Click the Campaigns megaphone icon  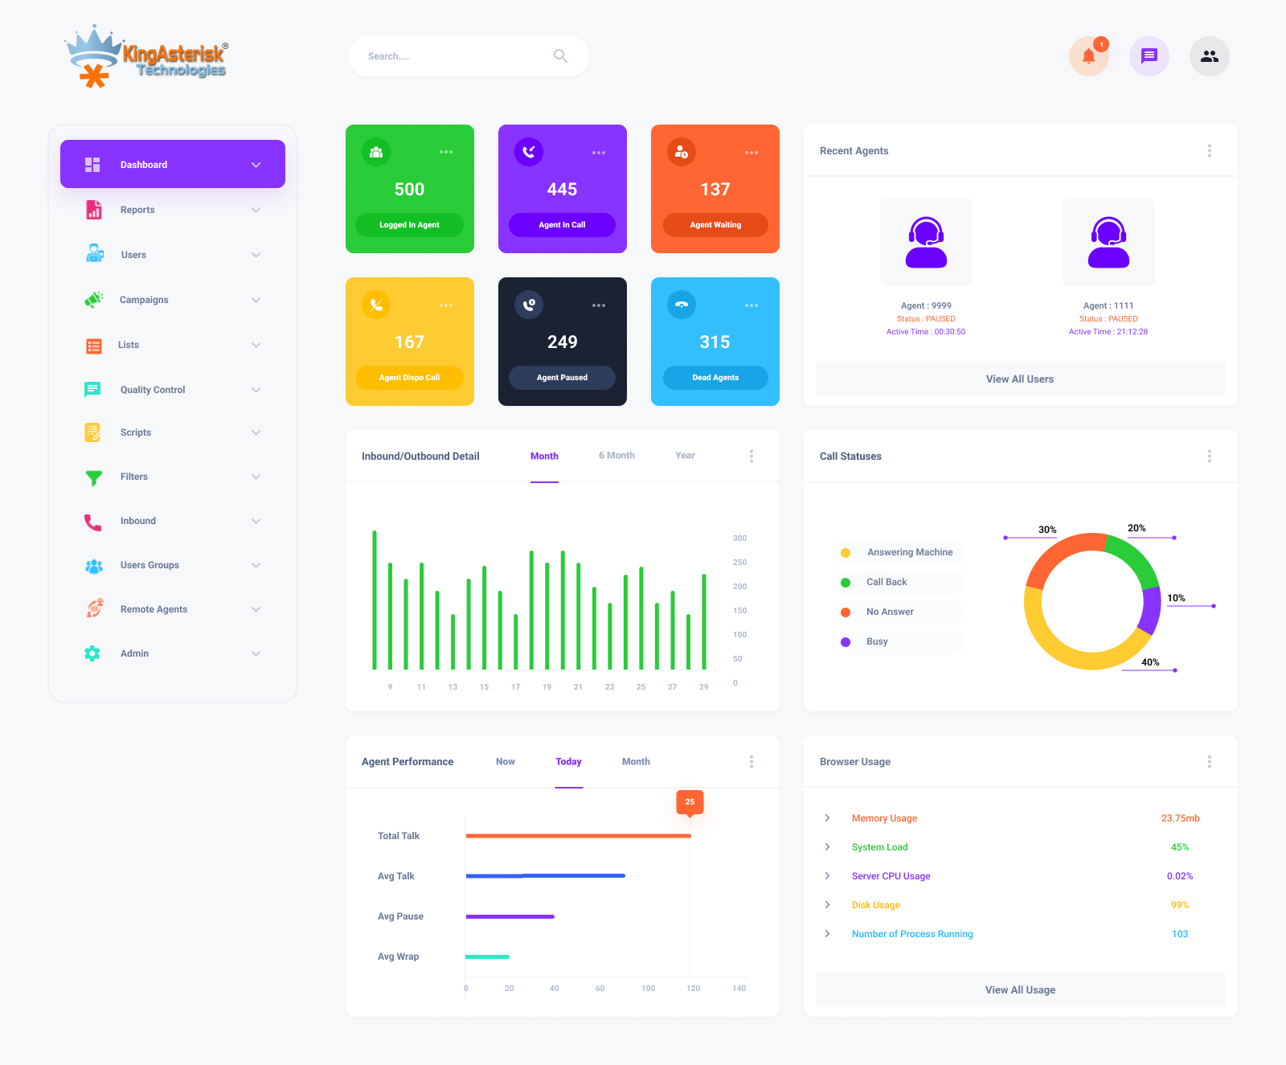[x=93, y=300]
